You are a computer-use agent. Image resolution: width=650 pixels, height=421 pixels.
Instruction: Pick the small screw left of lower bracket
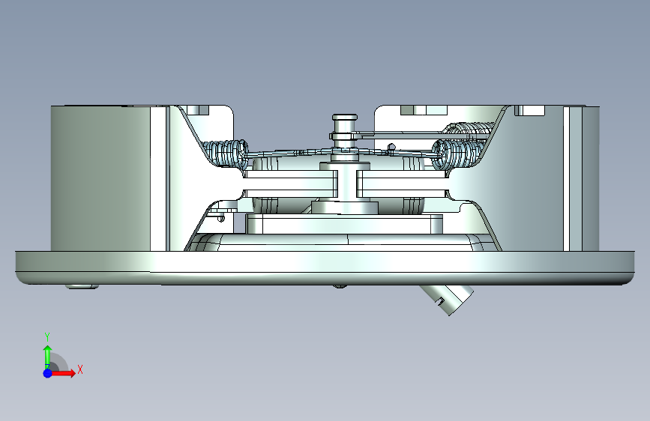pyautogui.click(x=221, y=219)
